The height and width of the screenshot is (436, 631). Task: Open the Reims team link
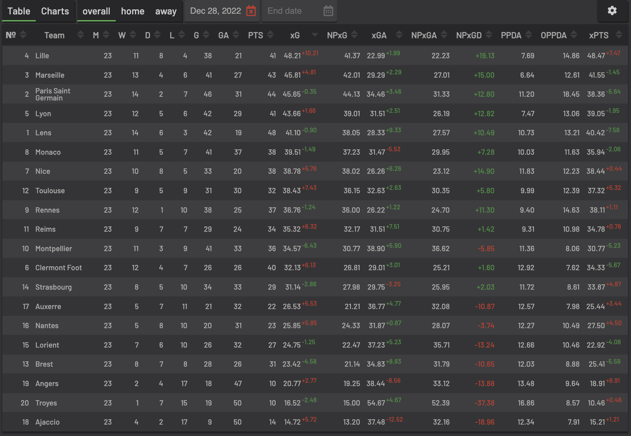coord(46,229)
